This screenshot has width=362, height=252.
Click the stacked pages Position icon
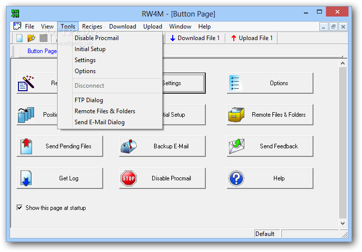pyautogui.click(x=26, y=115)
